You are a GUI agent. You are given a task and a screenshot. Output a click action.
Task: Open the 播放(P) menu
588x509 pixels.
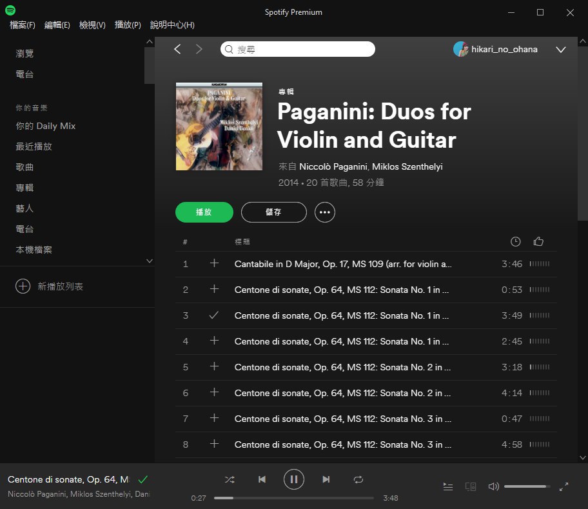pos(128,25)
